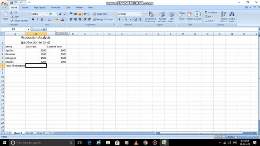Expand the Name Box dropdown
Screen dimensions: 260x146
[28, 29]
